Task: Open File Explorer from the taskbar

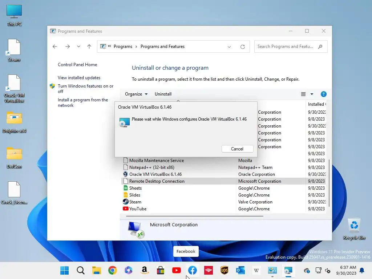Action: [97, 270]
